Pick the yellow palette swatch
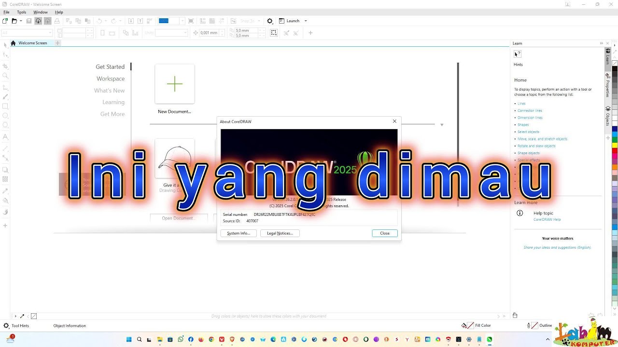 tap(615, 145)
